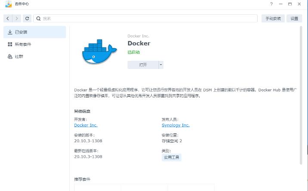The height and width of the screenshot is (191, 308).
Task: Click the Docker package title
Action: point(139,43)
